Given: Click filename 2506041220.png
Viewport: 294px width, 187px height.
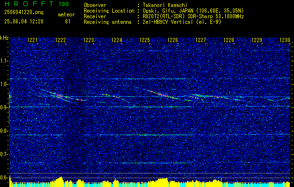Looking at the screenshot, I should (24, 13).
